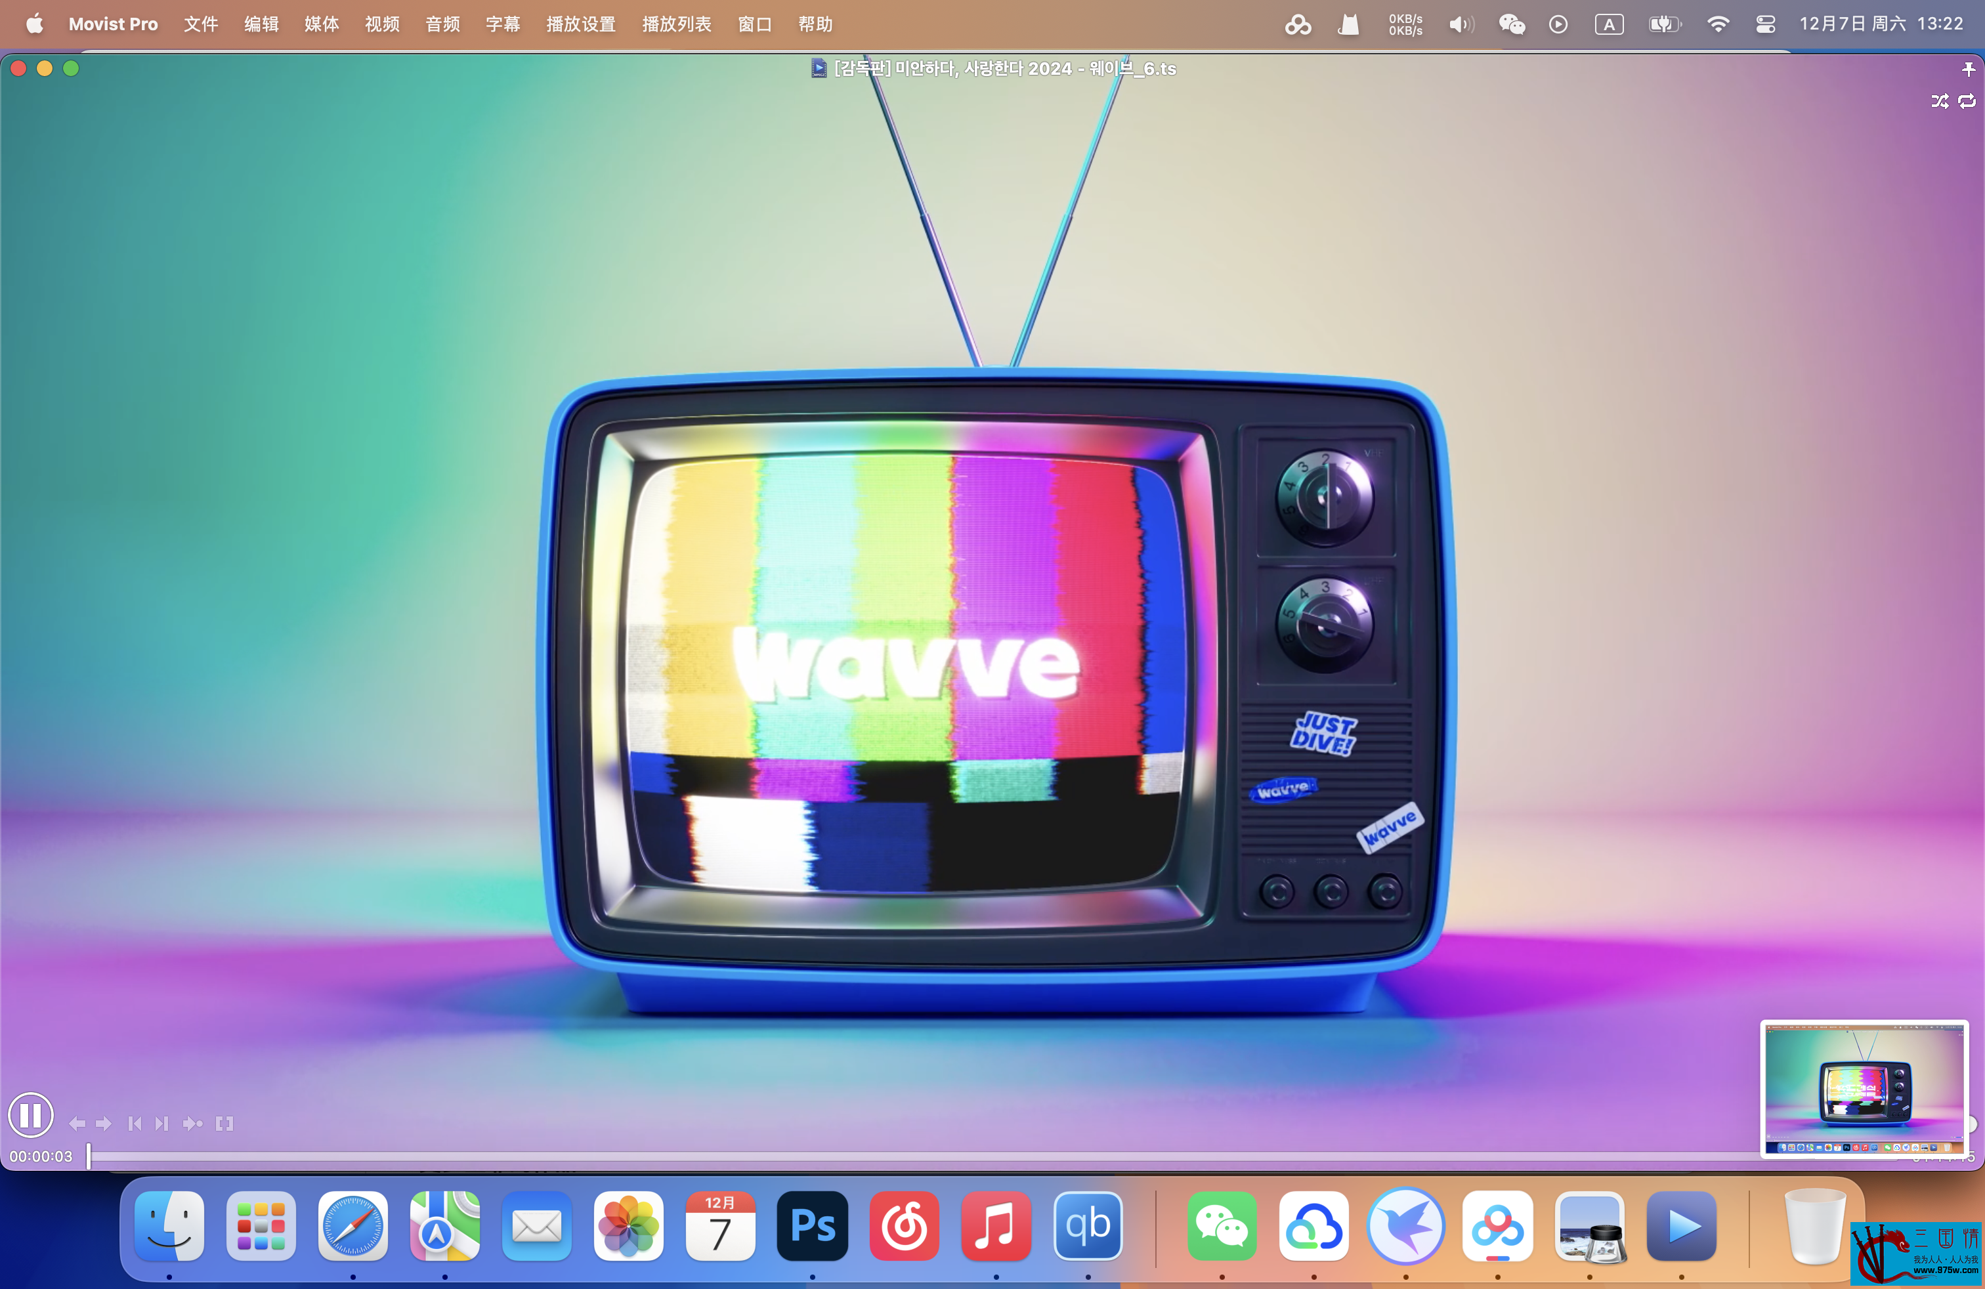
Task: Open the blue cloud app in dock
Action: pos(1313,1225)
